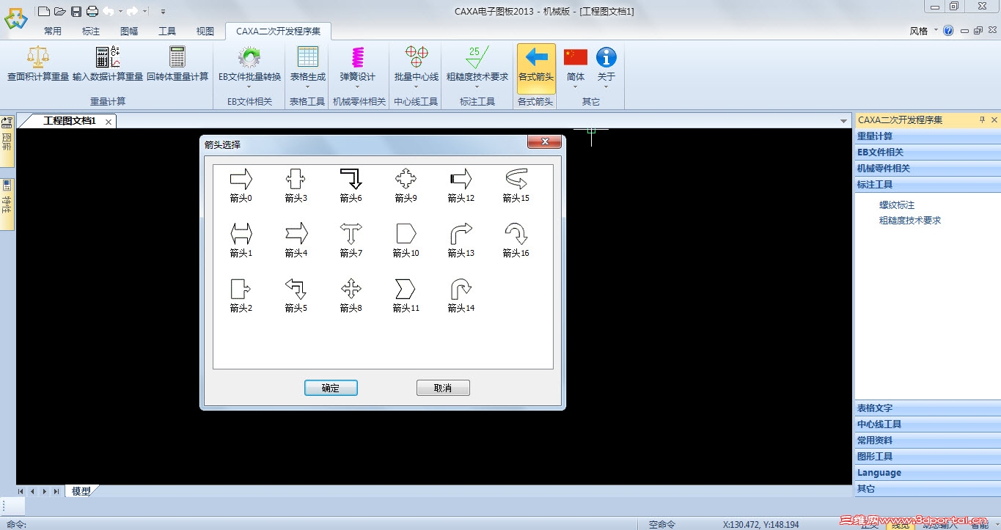Click the print icon in quick toolbar

[x=92, y=11]
